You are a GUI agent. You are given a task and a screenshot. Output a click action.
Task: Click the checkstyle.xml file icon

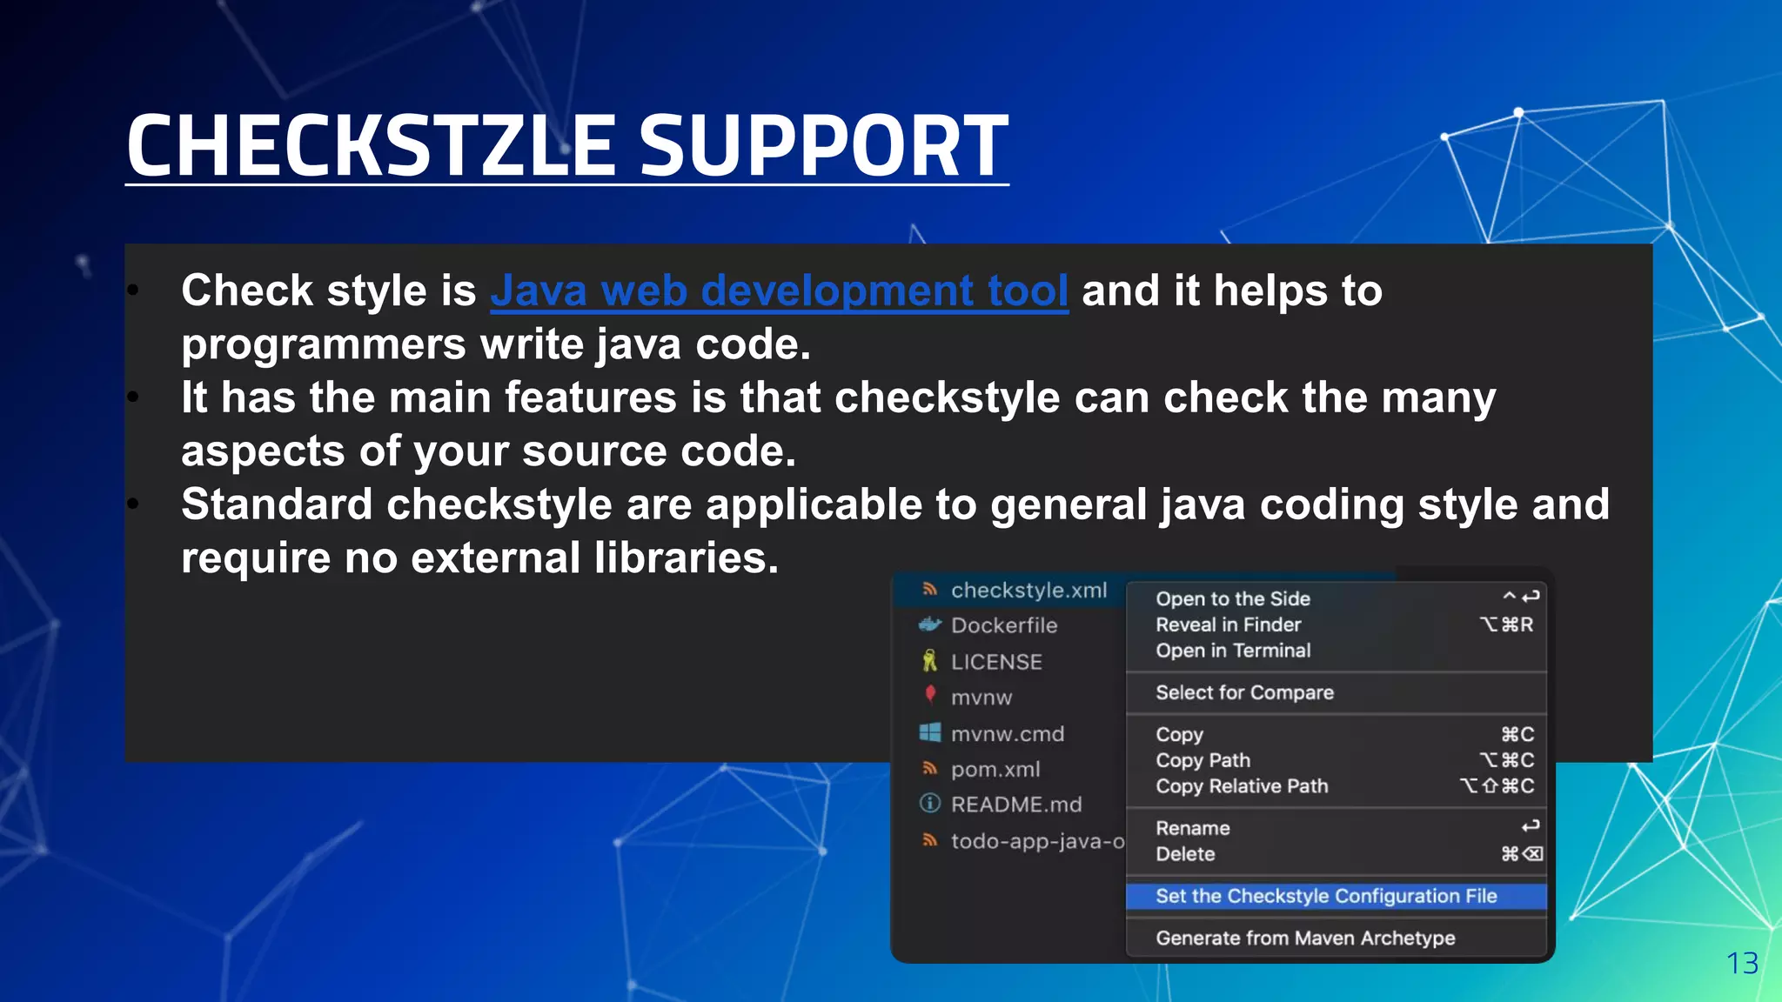coord(930,590)
